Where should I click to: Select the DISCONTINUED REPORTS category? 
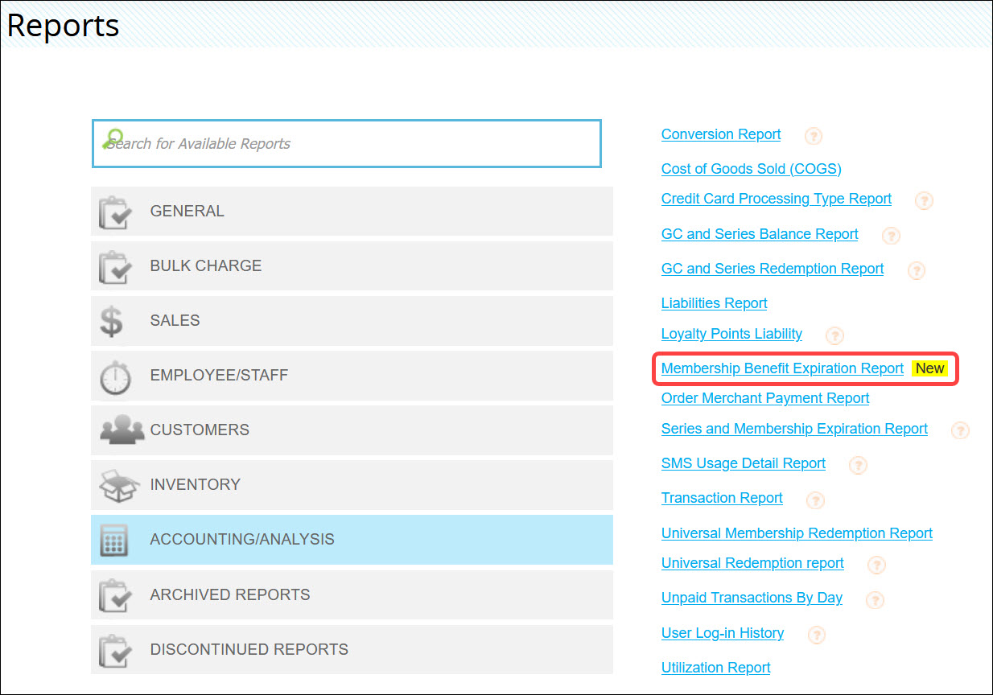(x=248, y=649)
